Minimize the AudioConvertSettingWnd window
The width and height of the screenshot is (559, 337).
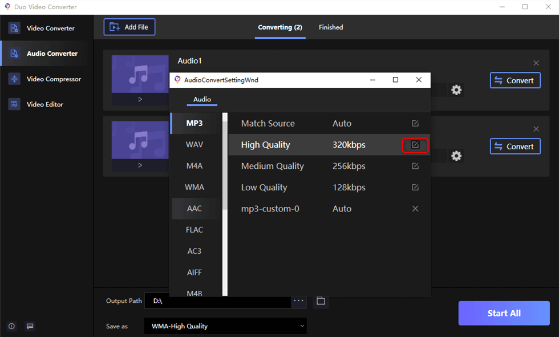coord(372,80)
